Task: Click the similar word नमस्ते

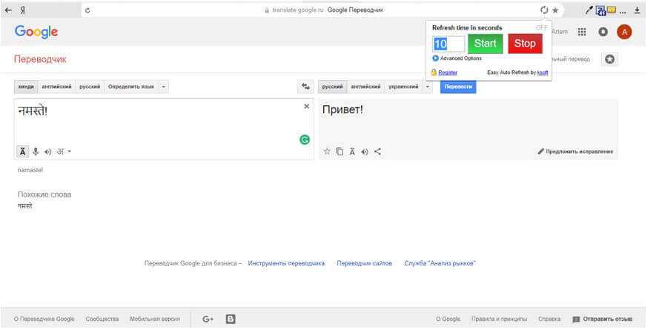Action: [x=25, y=206]
